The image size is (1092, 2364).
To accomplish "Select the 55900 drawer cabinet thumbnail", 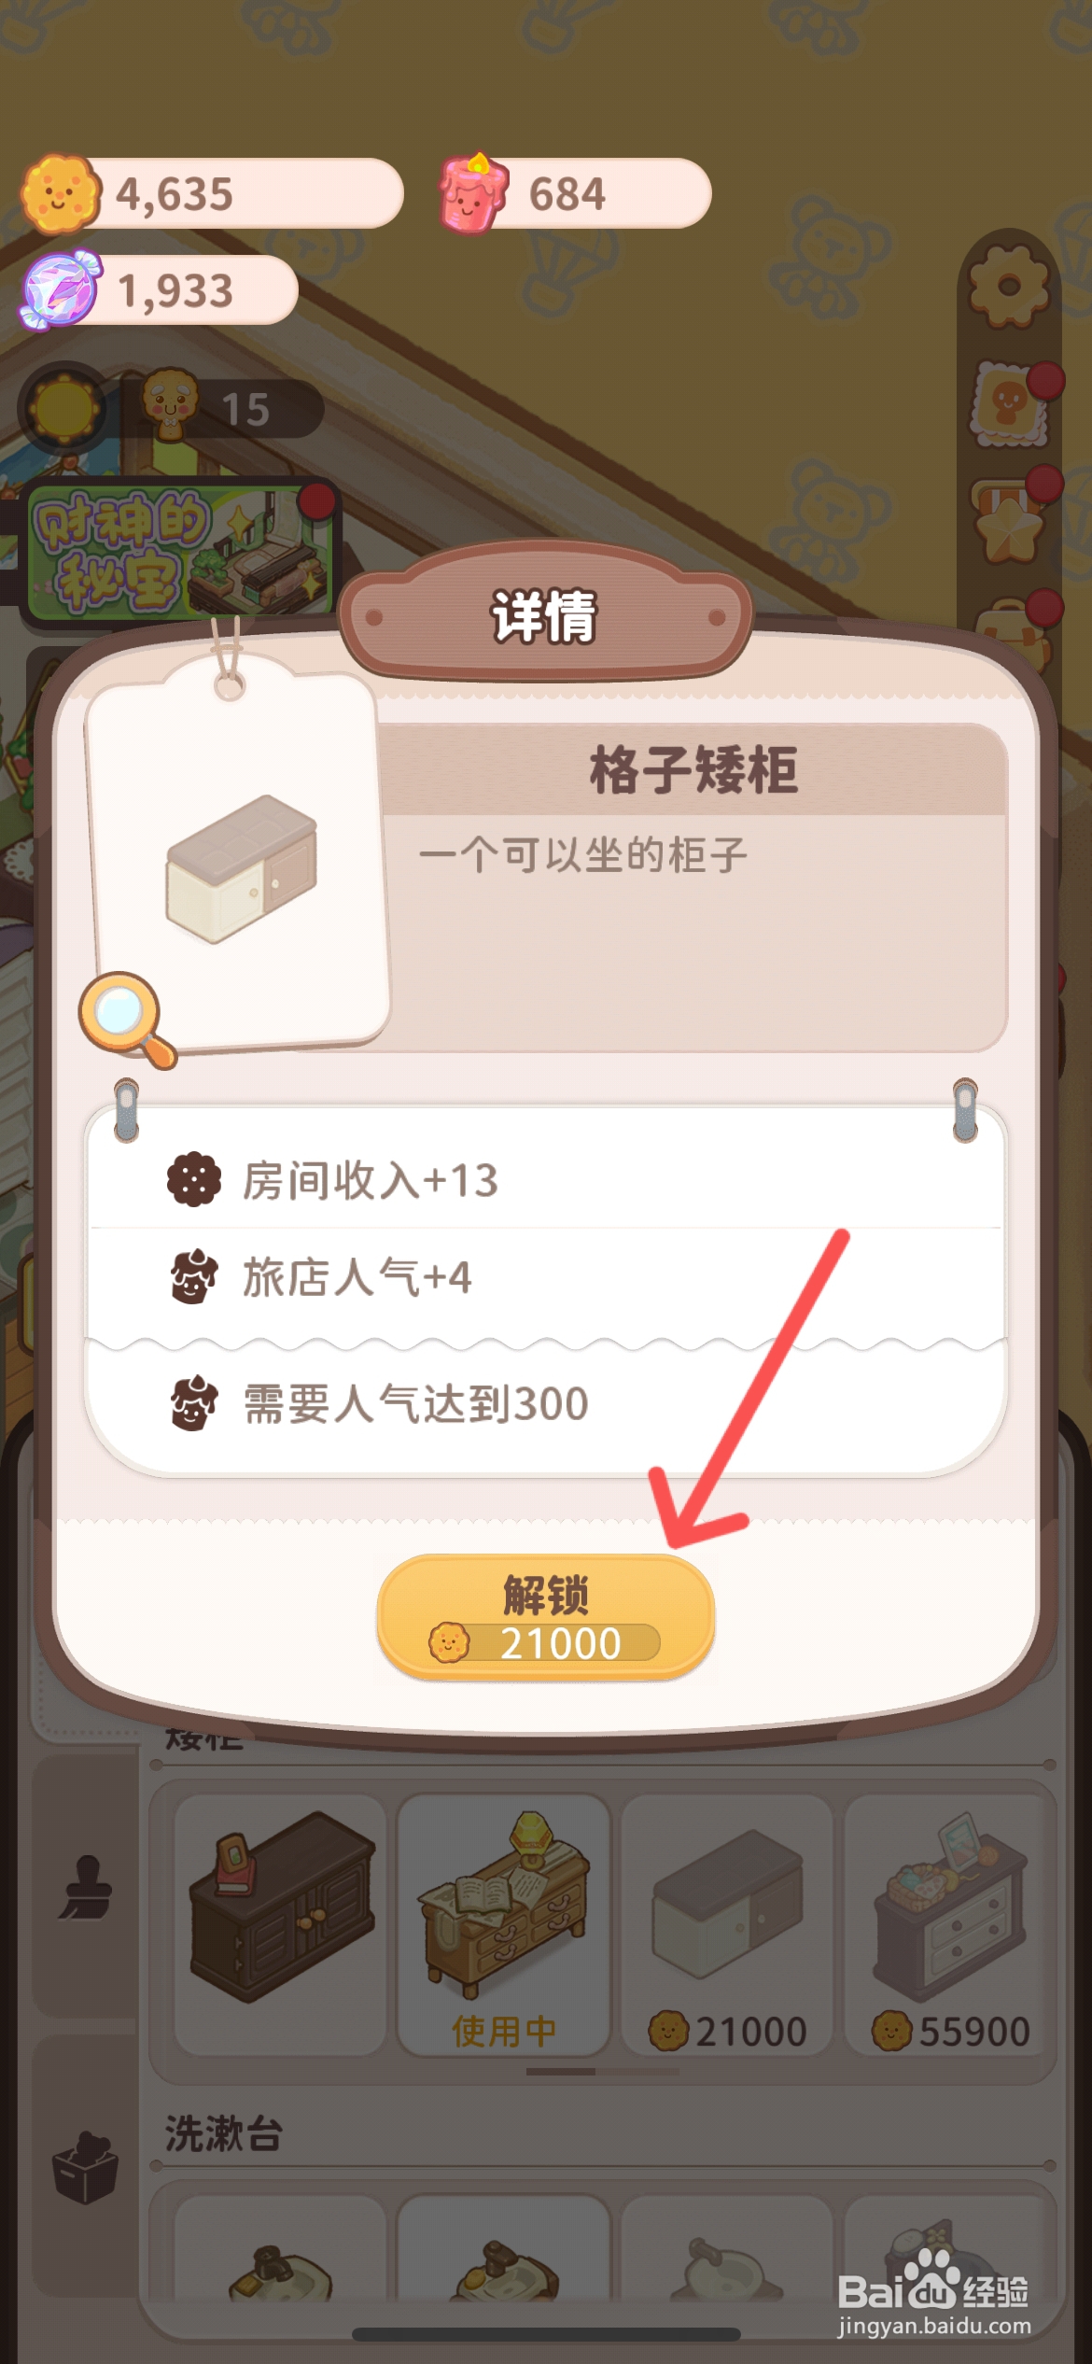I will [950, 1924].
